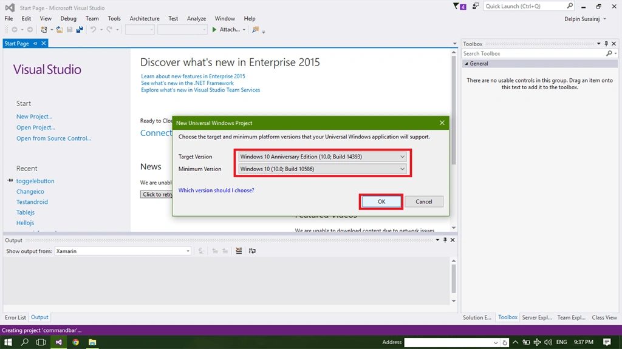The height and width of the screenshot is (349, 622).
Task: Click the Quick Launch magnifier icon
Action: click(x=570, y=6)
